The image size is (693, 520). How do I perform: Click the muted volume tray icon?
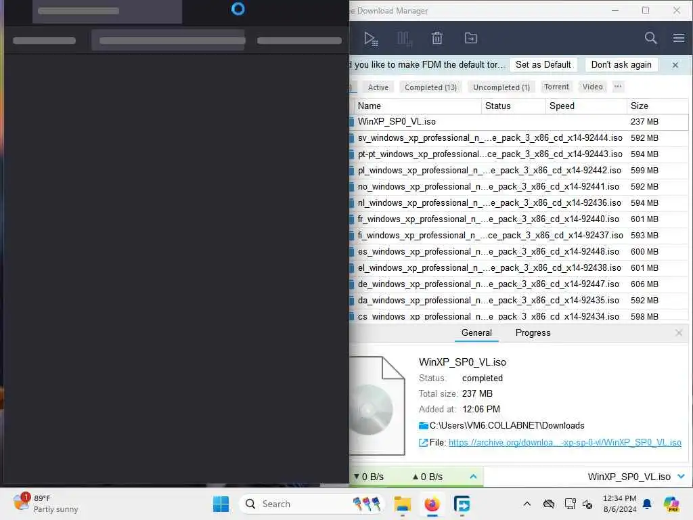[587, 504]
